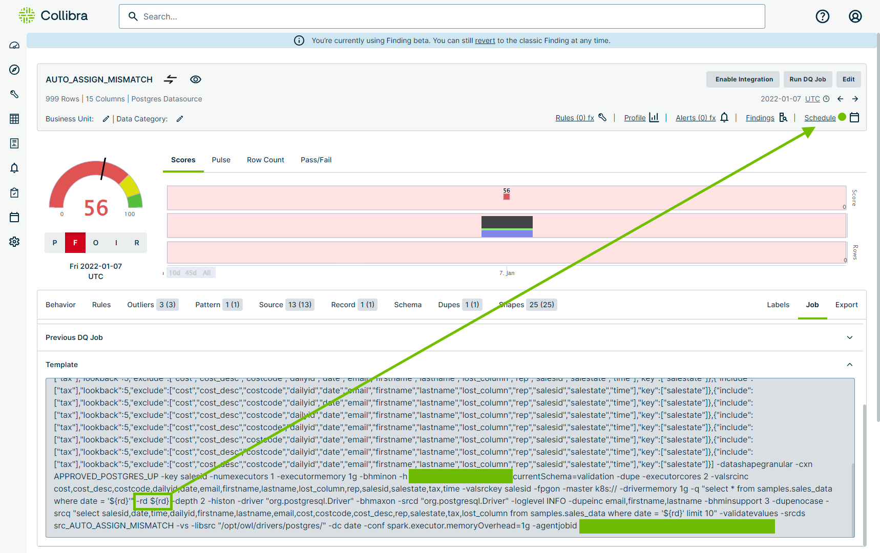The width and height of the screenshot is (880, 553).
Task: Open the Dupes tab
Action: (x=449, y=304)
